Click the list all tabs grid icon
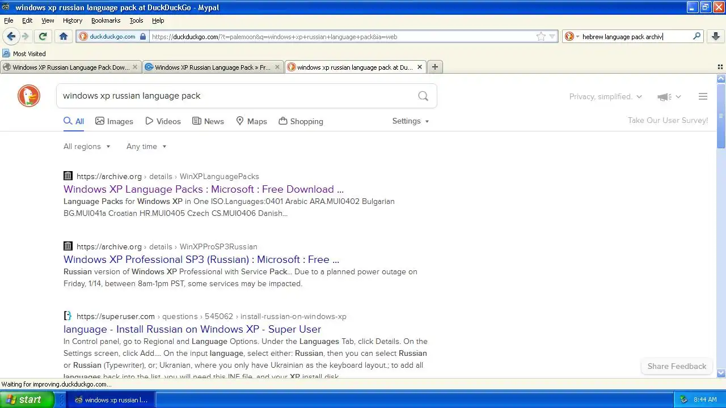 (x=720, y=67)
